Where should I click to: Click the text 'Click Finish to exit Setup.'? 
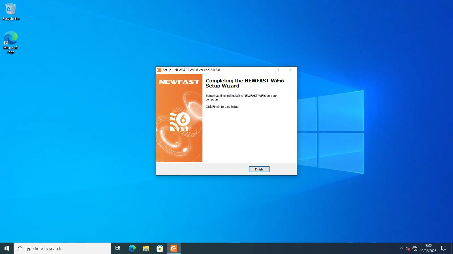pos(223,107)
